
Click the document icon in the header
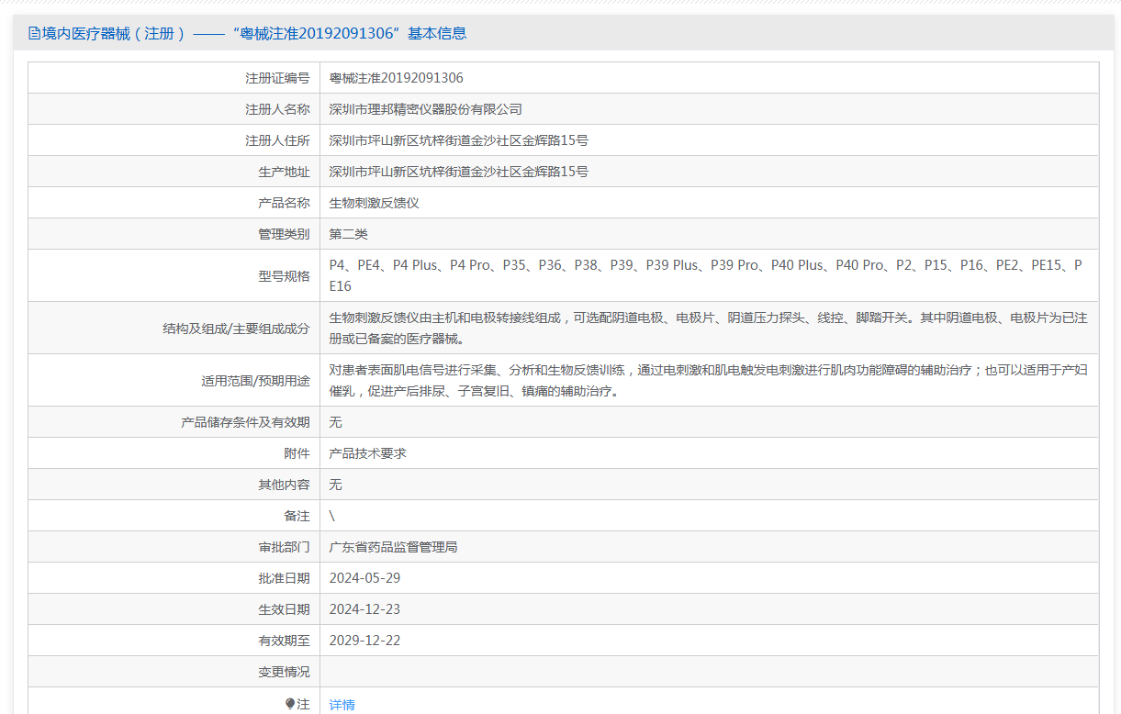(x=34, y=34)
